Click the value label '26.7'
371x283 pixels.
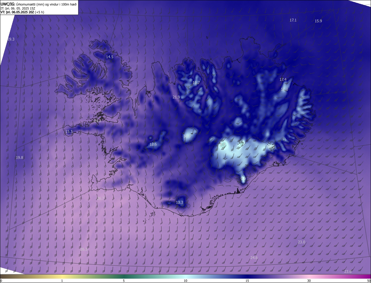(x=101, y=199)
